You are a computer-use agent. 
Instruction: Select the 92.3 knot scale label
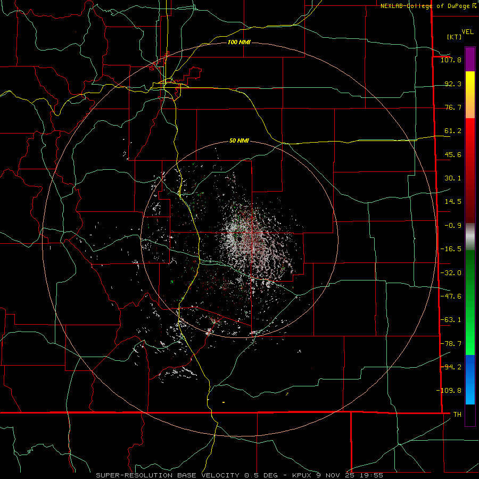[453, 84]
